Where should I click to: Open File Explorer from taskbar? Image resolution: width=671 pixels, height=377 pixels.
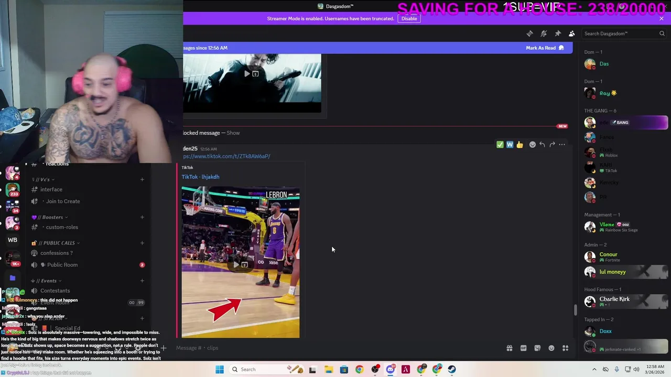tap(328, 370)
